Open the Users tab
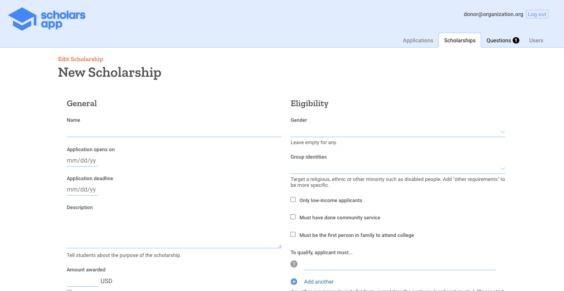Screen dimensions: 564x291 [x=536, y=40]
